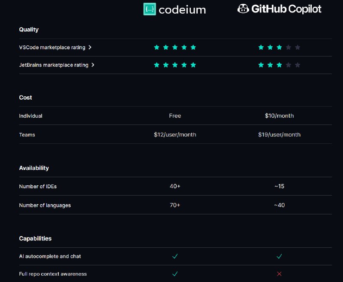Select the $19/user/month Teams price

click(x=280, y=135)
